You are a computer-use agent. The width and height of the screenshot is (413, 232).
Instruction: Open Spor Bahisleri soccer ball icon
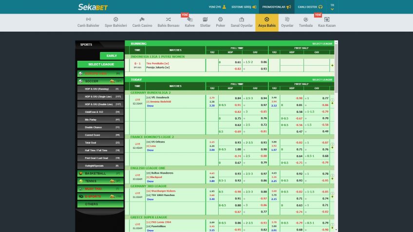115,19
